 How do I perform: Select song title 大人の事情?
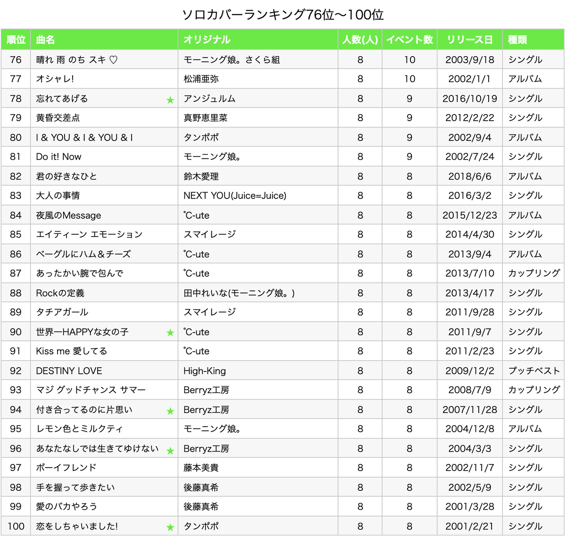pos(58,196)
